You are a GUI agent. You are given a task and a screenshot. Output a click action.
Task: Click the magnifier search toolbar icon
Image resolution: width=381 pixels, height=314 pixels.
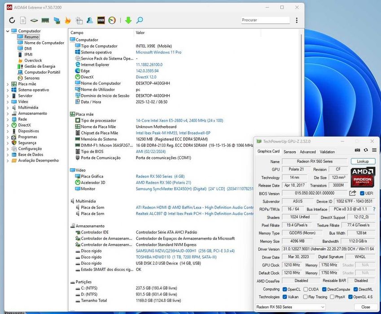coord(140,20)
